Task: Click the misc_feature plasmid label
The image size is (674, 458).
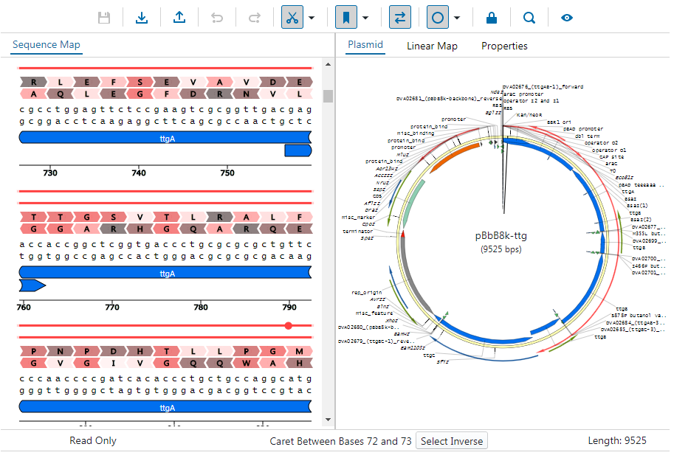Action: coord(374,313)
